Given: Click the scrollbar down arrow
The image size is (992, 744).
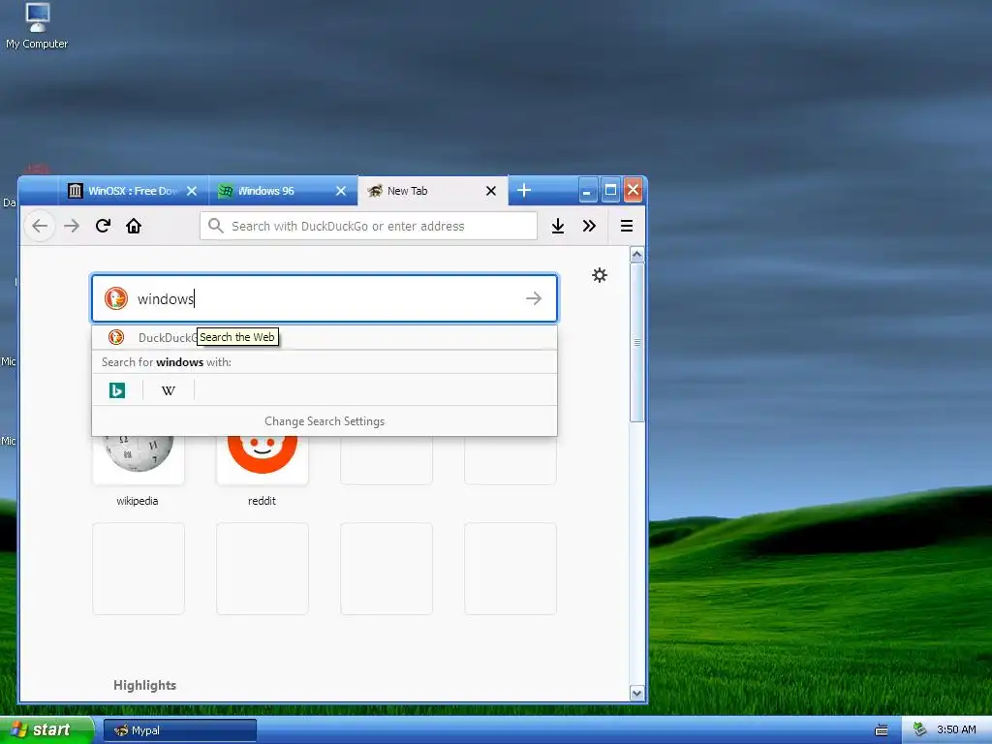Looking at the screenshot, I should click(x=637, y=694).
